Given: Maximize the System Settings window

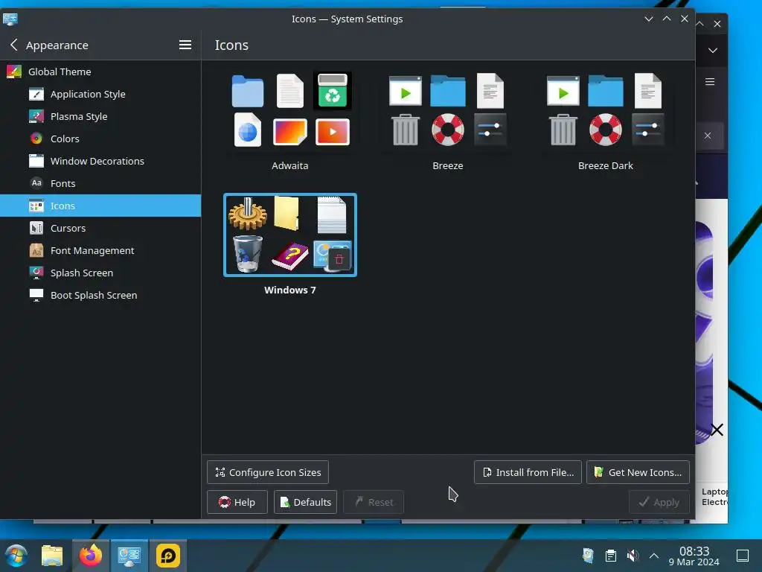Looking at the screenshot, I should (667, 19).
